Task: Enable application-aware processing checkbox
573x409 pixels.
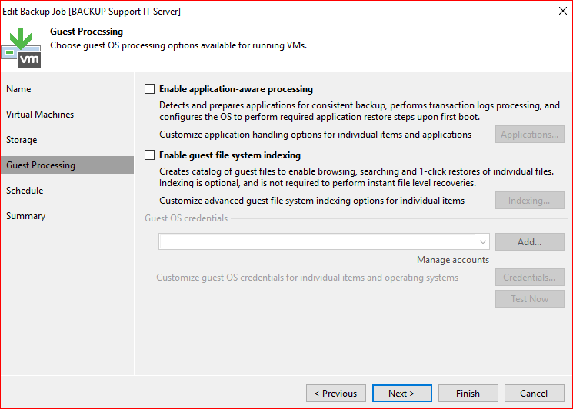Action: [150, 89]
